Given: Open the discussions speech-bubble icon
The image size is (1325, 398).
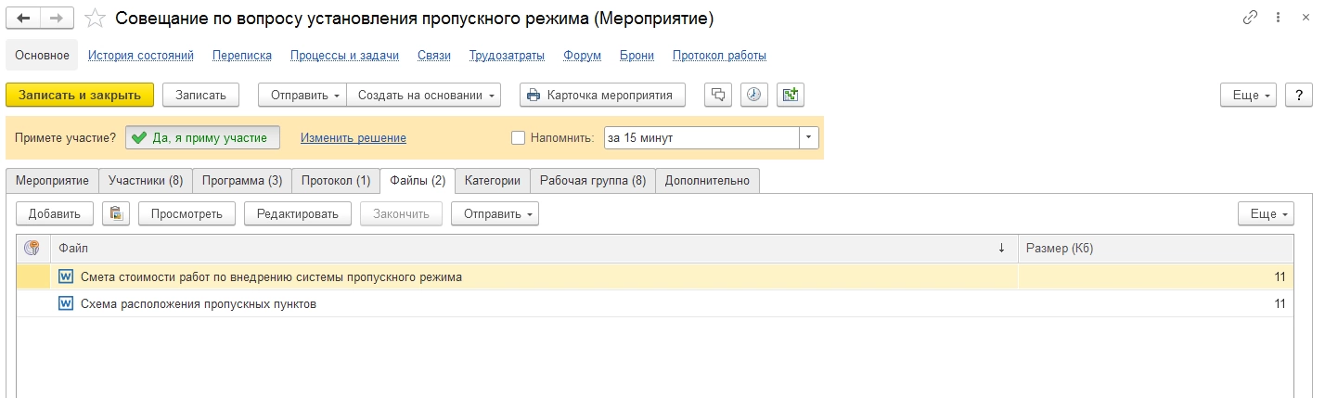Looking at the screenshot, I should point(719,95).
